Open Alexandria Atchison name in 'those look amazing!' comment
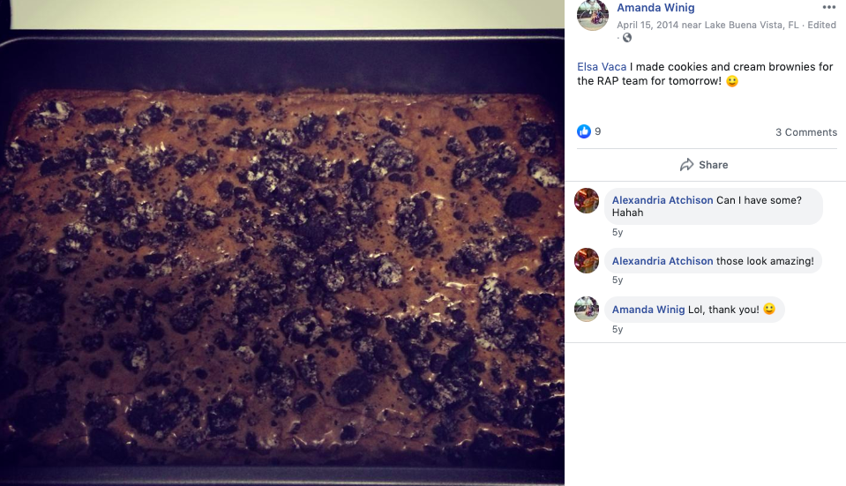 pos(663,261)
